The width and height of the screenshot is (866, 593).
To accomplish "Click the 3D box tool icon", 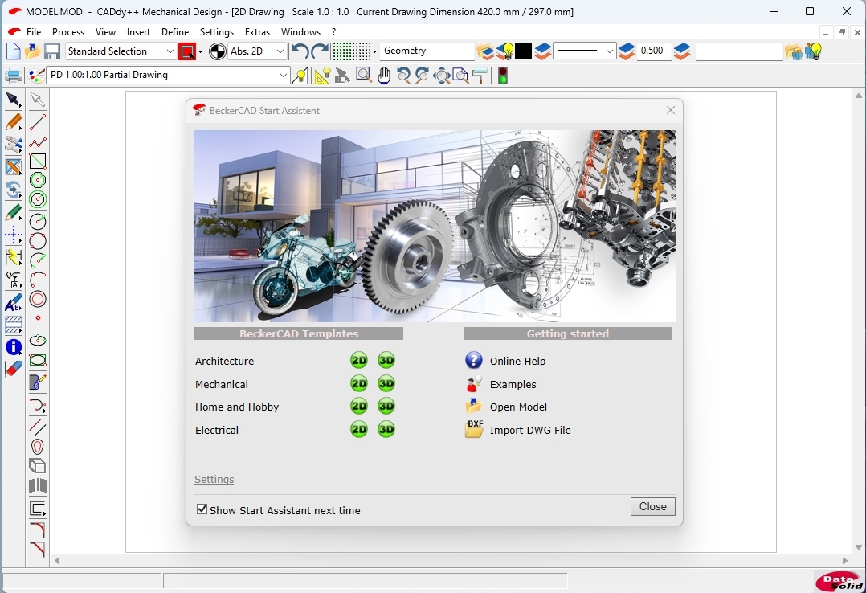I will tap(38, 466).
